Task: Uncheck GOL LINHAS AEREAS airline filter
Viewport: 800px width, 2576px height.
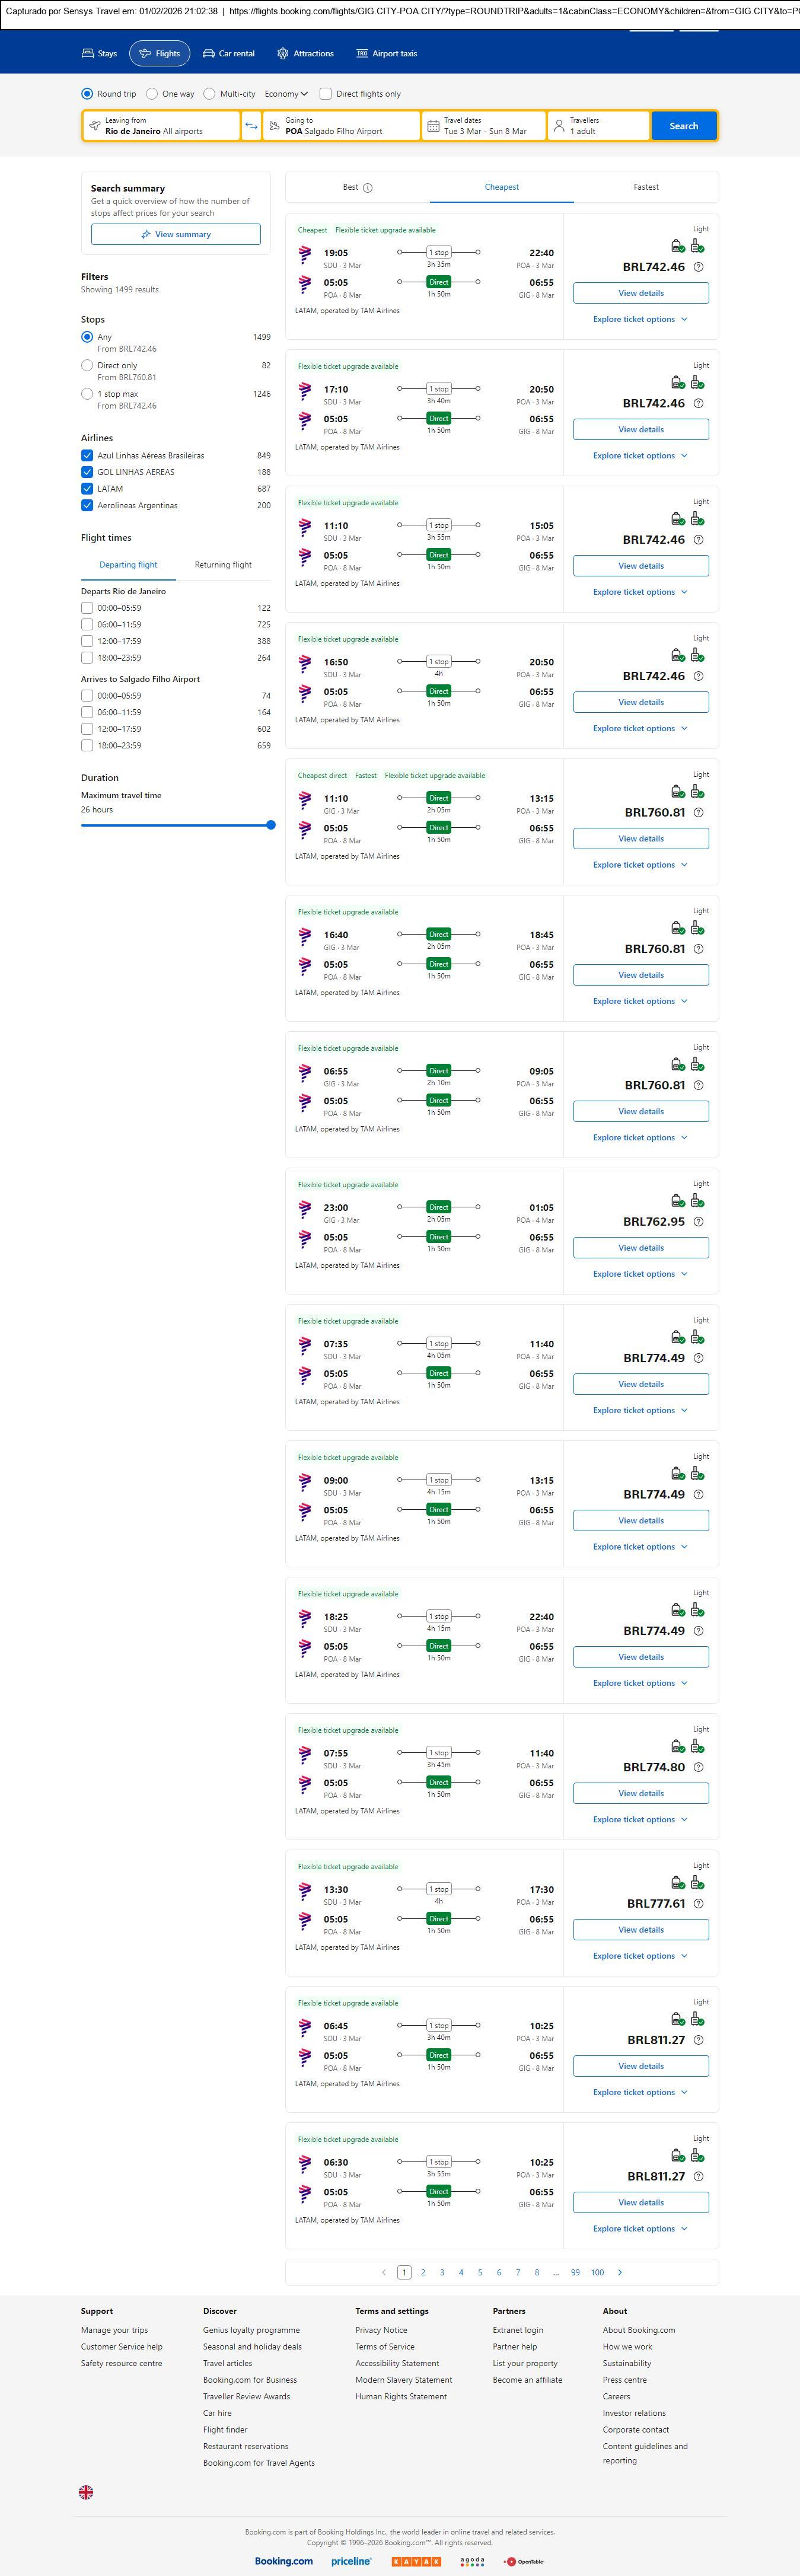Action: coord(87,472)
